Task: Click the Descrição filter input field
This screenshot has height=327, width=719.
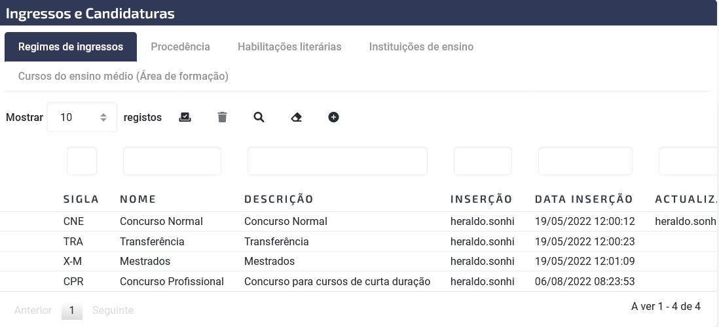Action: click(337, 161)
